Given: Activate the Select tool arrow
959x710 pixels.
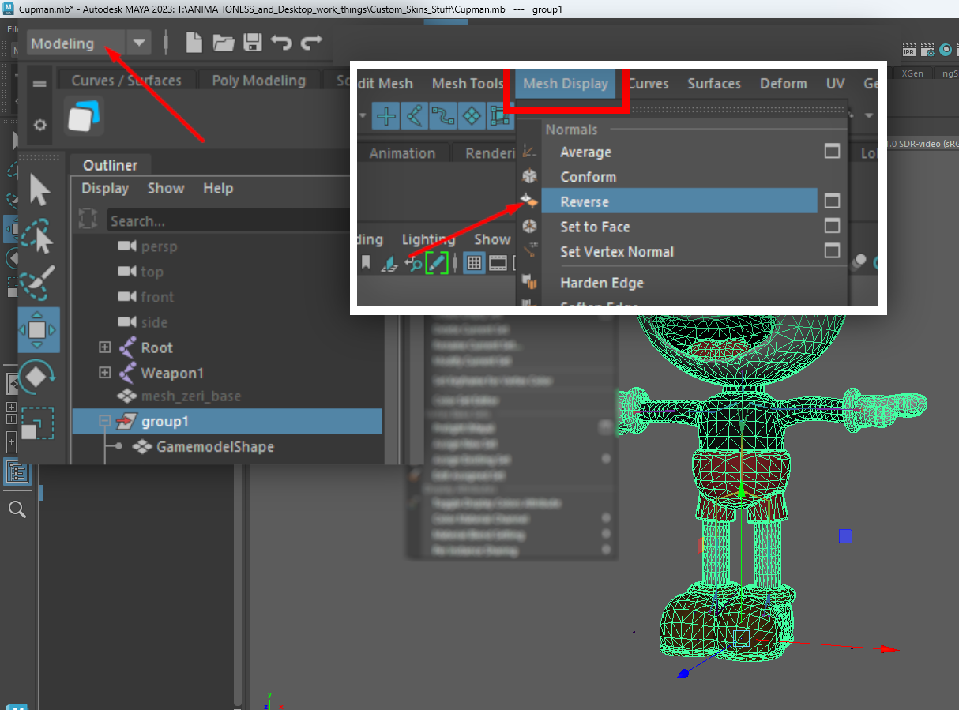Looking at the screenshot, I should [39, 191].
